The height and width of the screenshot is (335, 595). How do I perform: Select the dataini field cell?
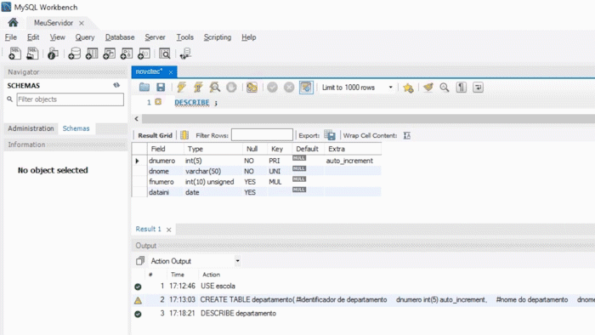[166, 192]
